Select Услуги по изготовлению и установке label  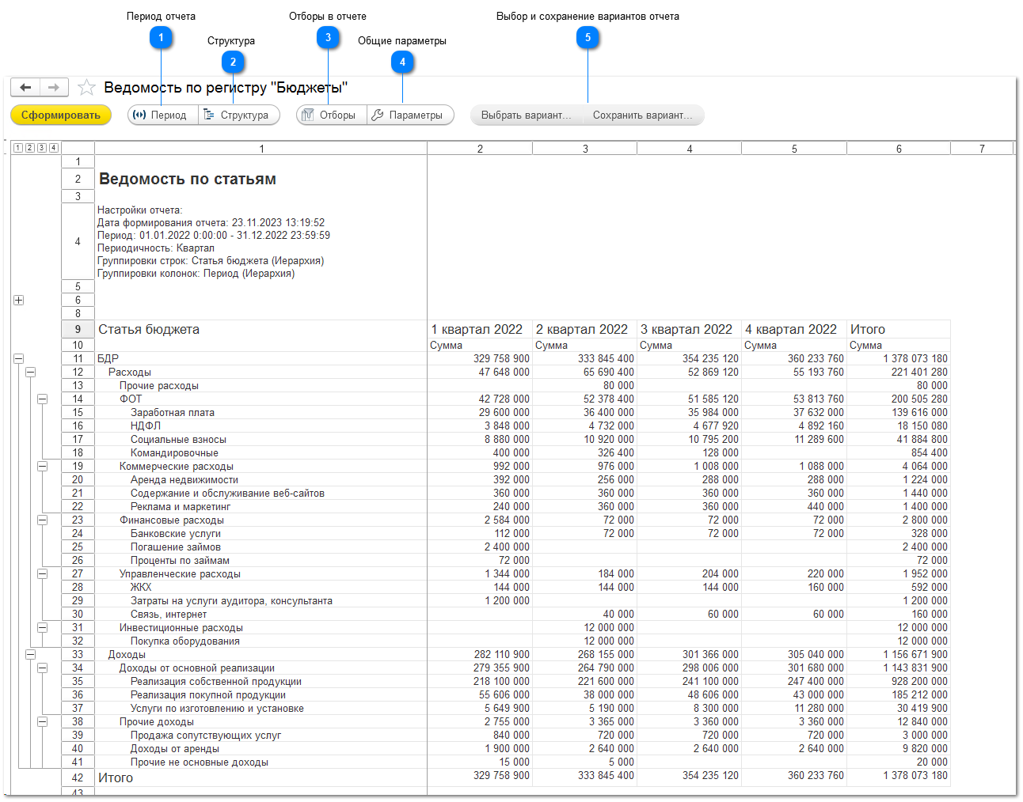[x=217, y=708]
